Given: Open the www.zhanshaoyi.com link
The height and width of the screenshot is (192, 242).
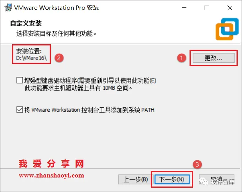Looking at the screenshot, I should 51,176.
